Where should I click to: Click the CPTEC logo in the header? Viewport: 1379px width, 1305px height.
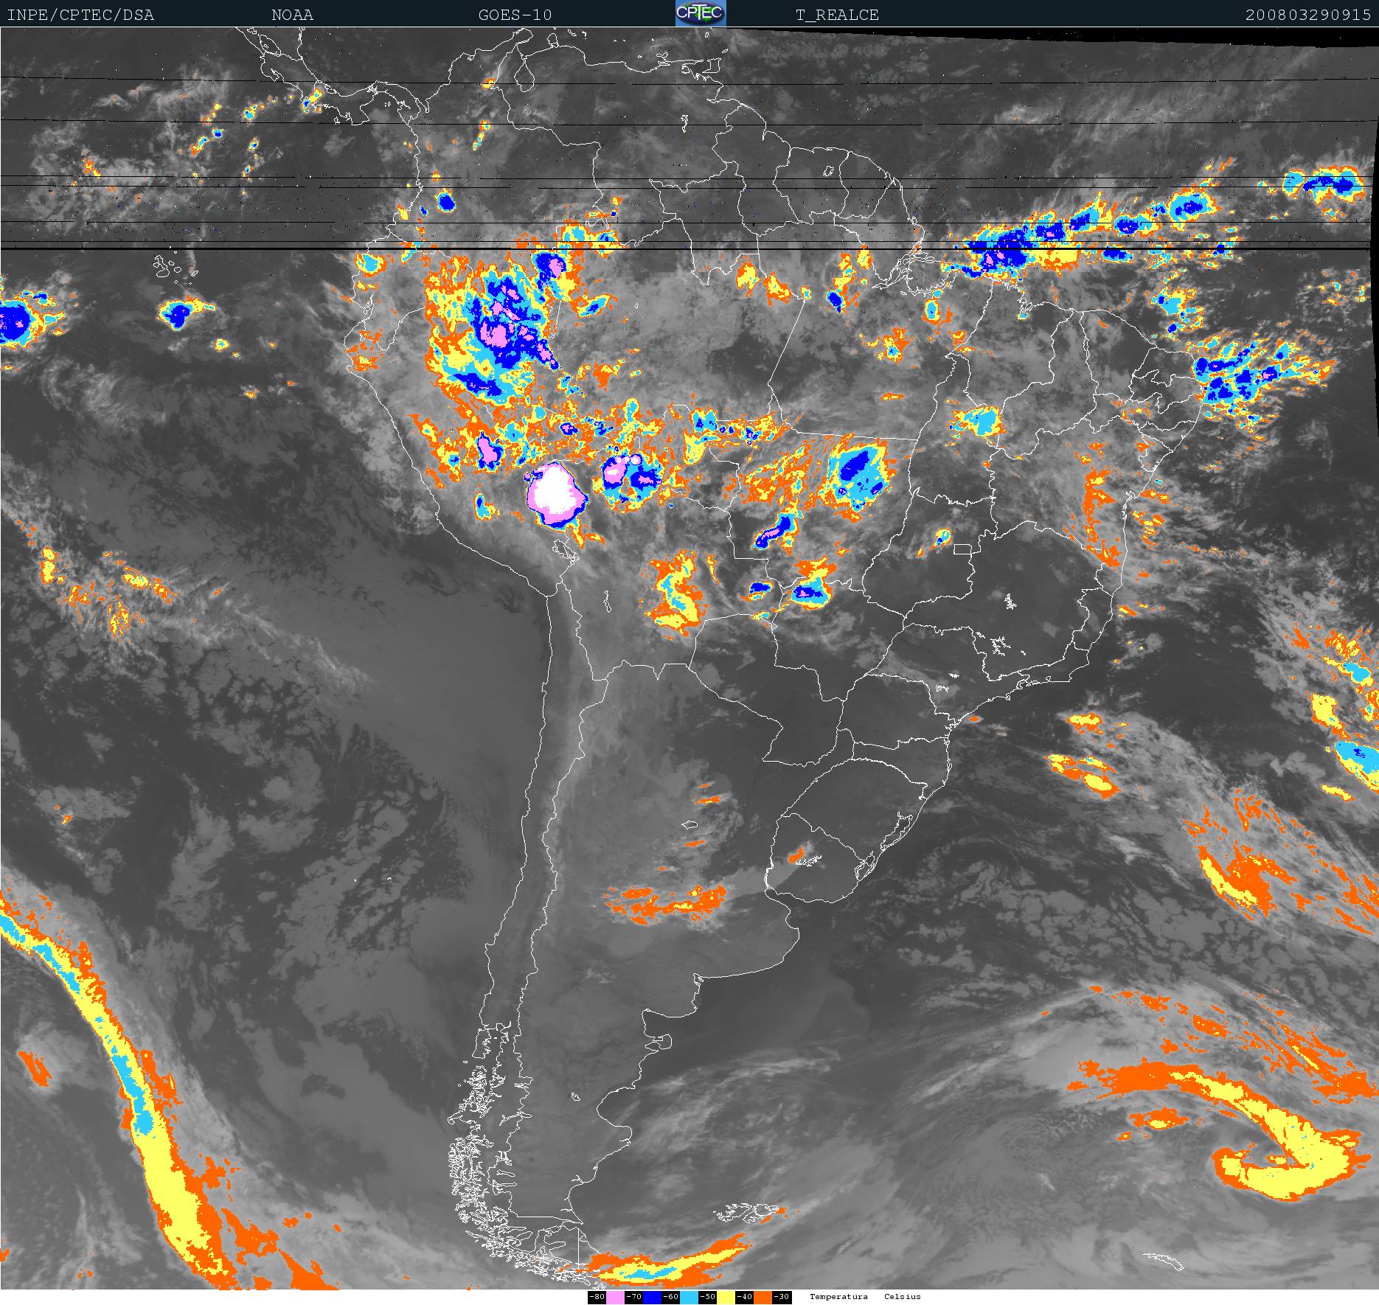coord(701,14)
